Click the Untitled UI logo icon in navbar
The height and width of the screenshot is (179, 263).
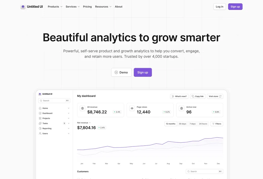tap(23, 7)
